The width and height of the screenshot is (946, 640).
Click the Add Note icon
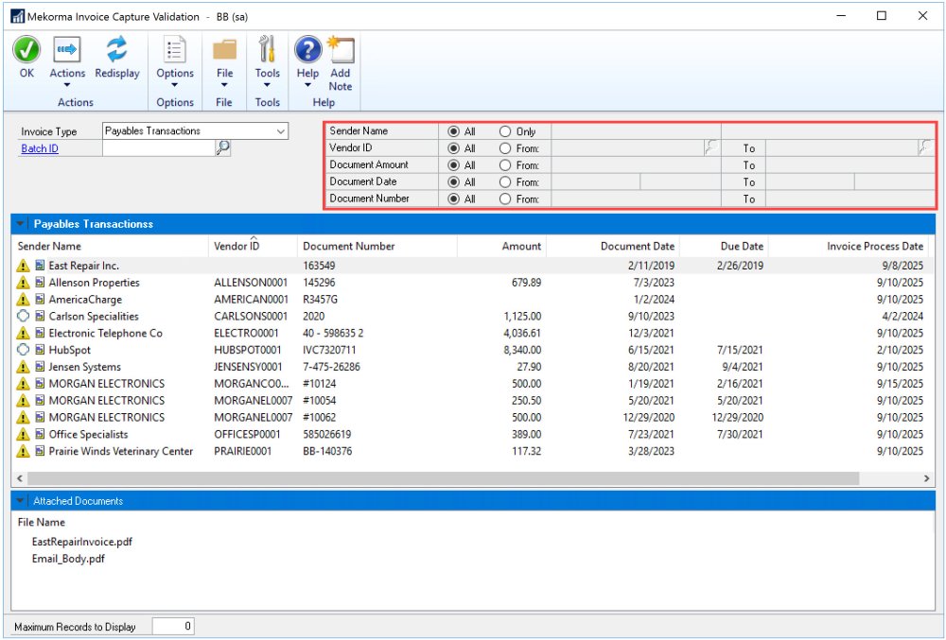[x=340, y=50]
